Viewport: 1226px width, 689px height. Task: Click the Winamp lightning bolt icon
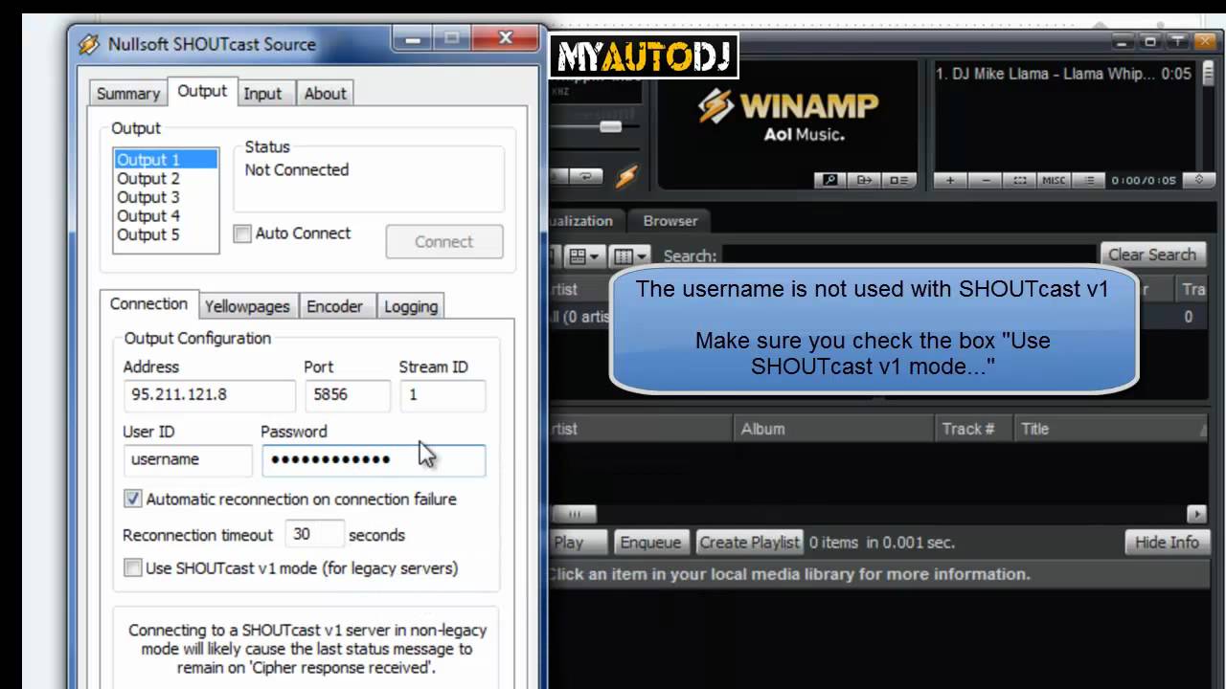tap(625, 176)
